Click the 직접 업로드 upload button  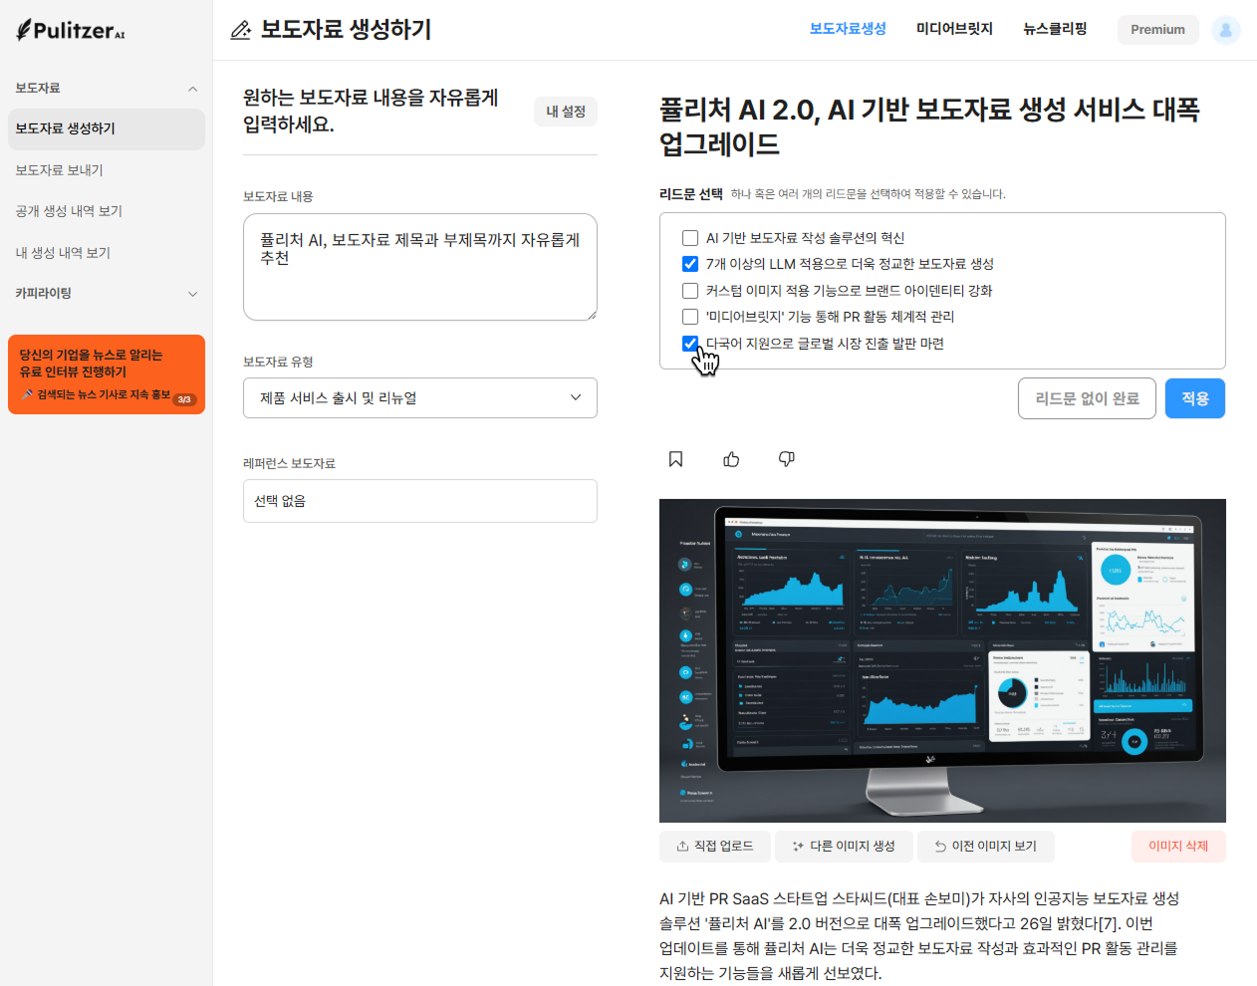[x=714, y=847]
